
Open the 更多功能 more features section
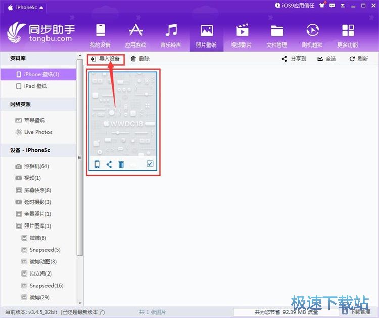tap(348, 36)
